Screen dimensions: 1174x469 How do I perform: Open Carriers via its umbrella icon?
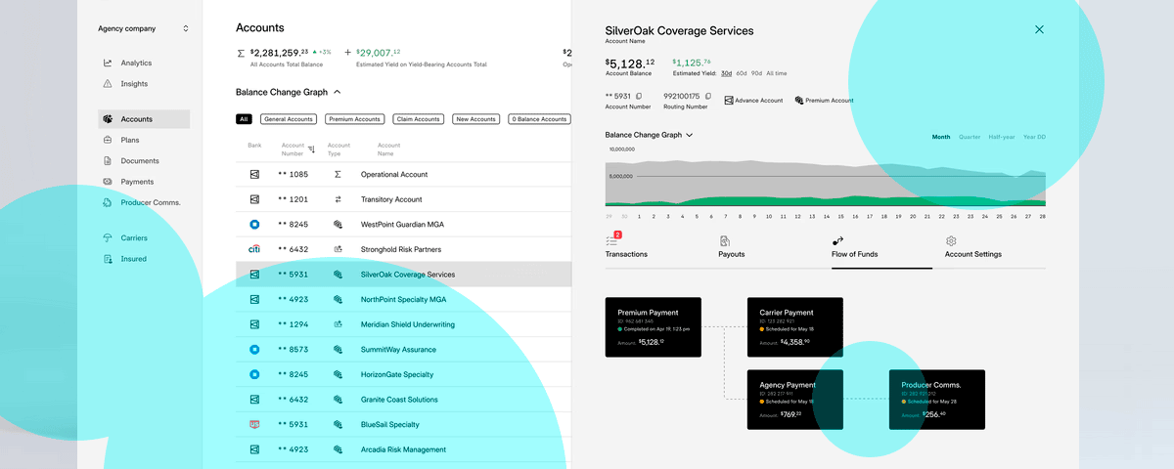[x=108, y=238]
